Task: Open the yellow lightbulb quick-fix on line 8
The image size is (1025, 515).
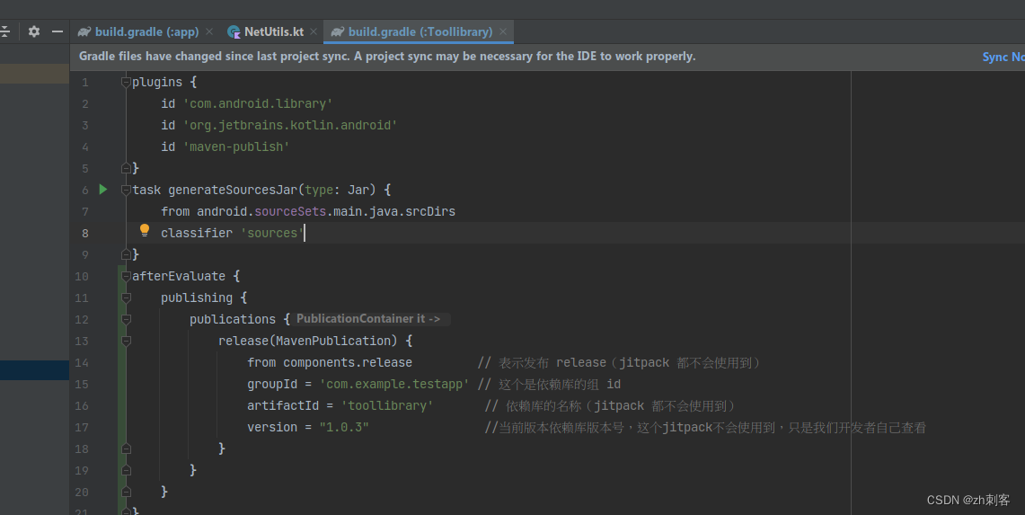Action: [x=145, y=230]
